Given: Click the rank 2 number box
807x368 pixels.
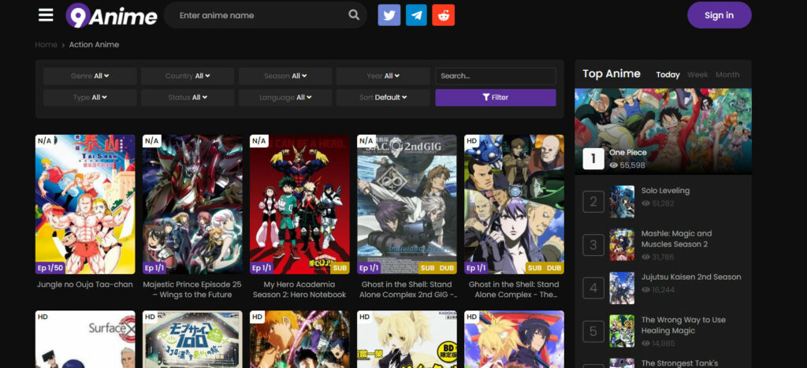Looking at the screenshot, I should 593,202.
